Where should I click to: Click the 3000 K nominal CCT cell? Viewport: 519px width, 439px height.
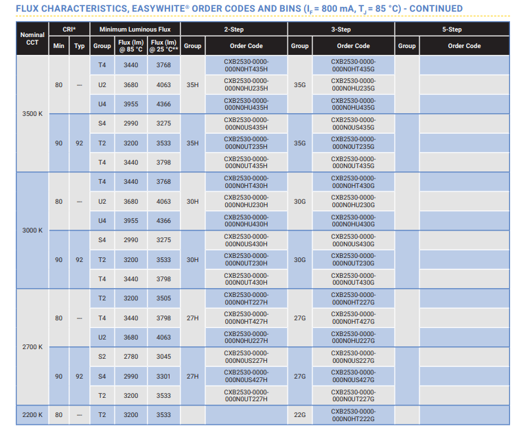pyautogui.click(x=32, y=230)
